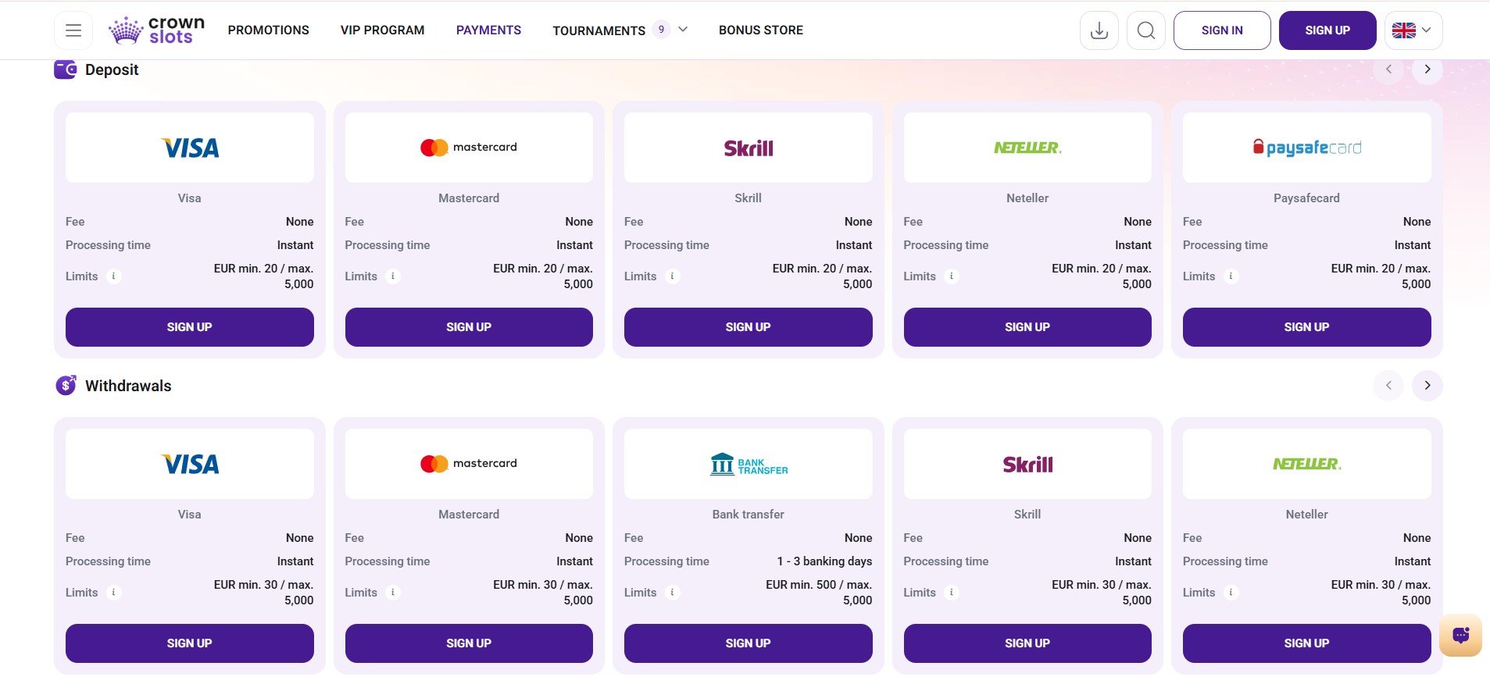Click Limits info icon on Visa deposit
This screenshot has width=1490, height=684.
[114, 276]
